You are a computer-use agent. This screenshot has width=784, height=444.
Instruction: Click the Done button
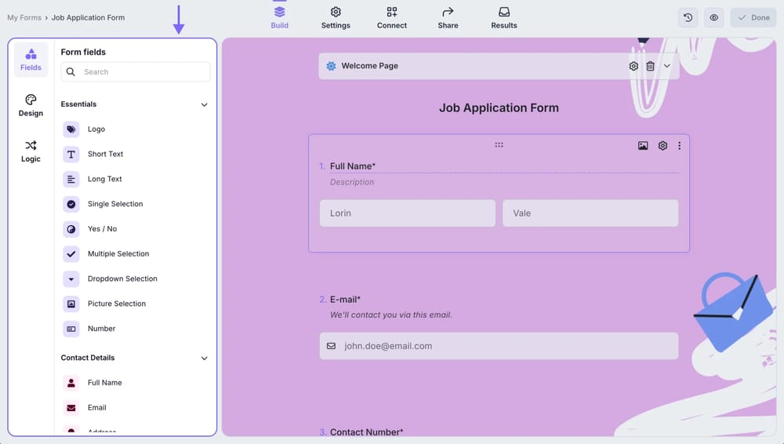pyautogui.click(x=753, y=17)
